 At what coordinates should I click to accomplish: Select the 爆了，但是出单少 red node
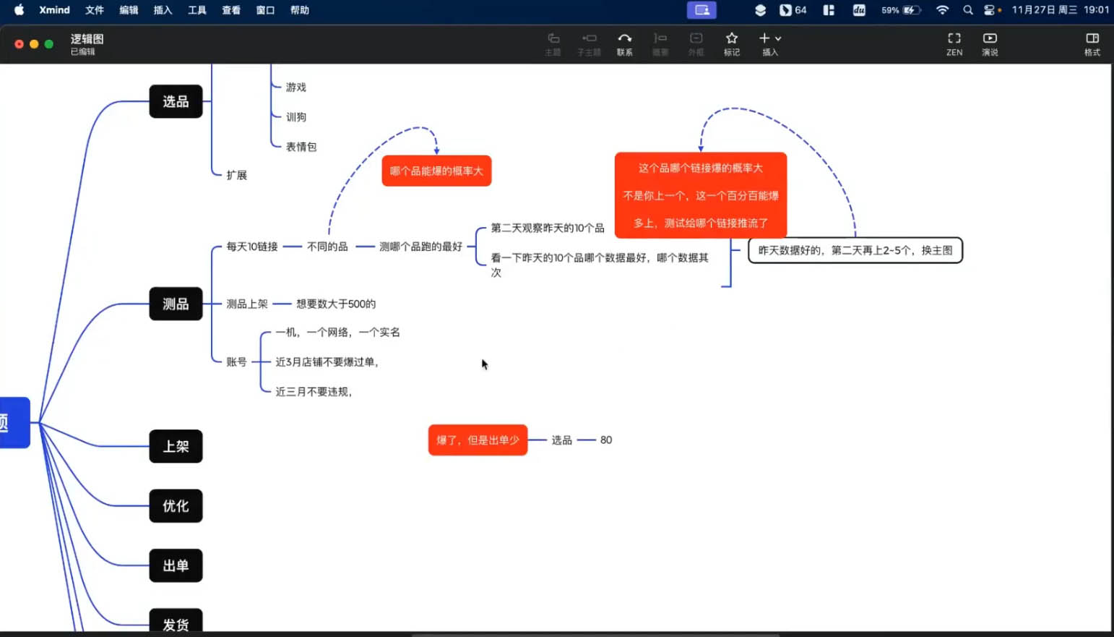click(478, 440)
